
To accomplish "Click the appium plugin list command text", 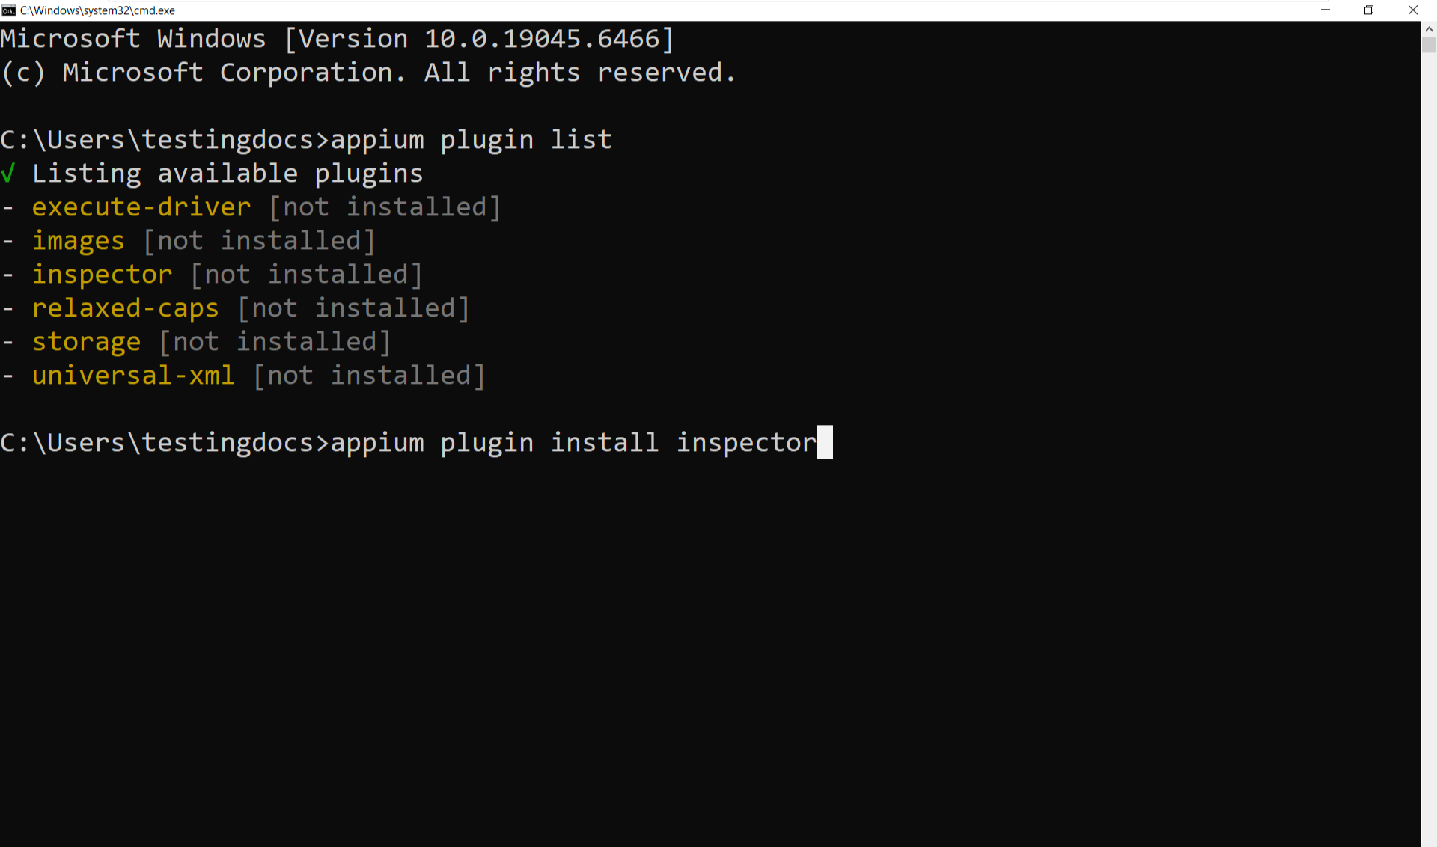I will pos(469,139).
